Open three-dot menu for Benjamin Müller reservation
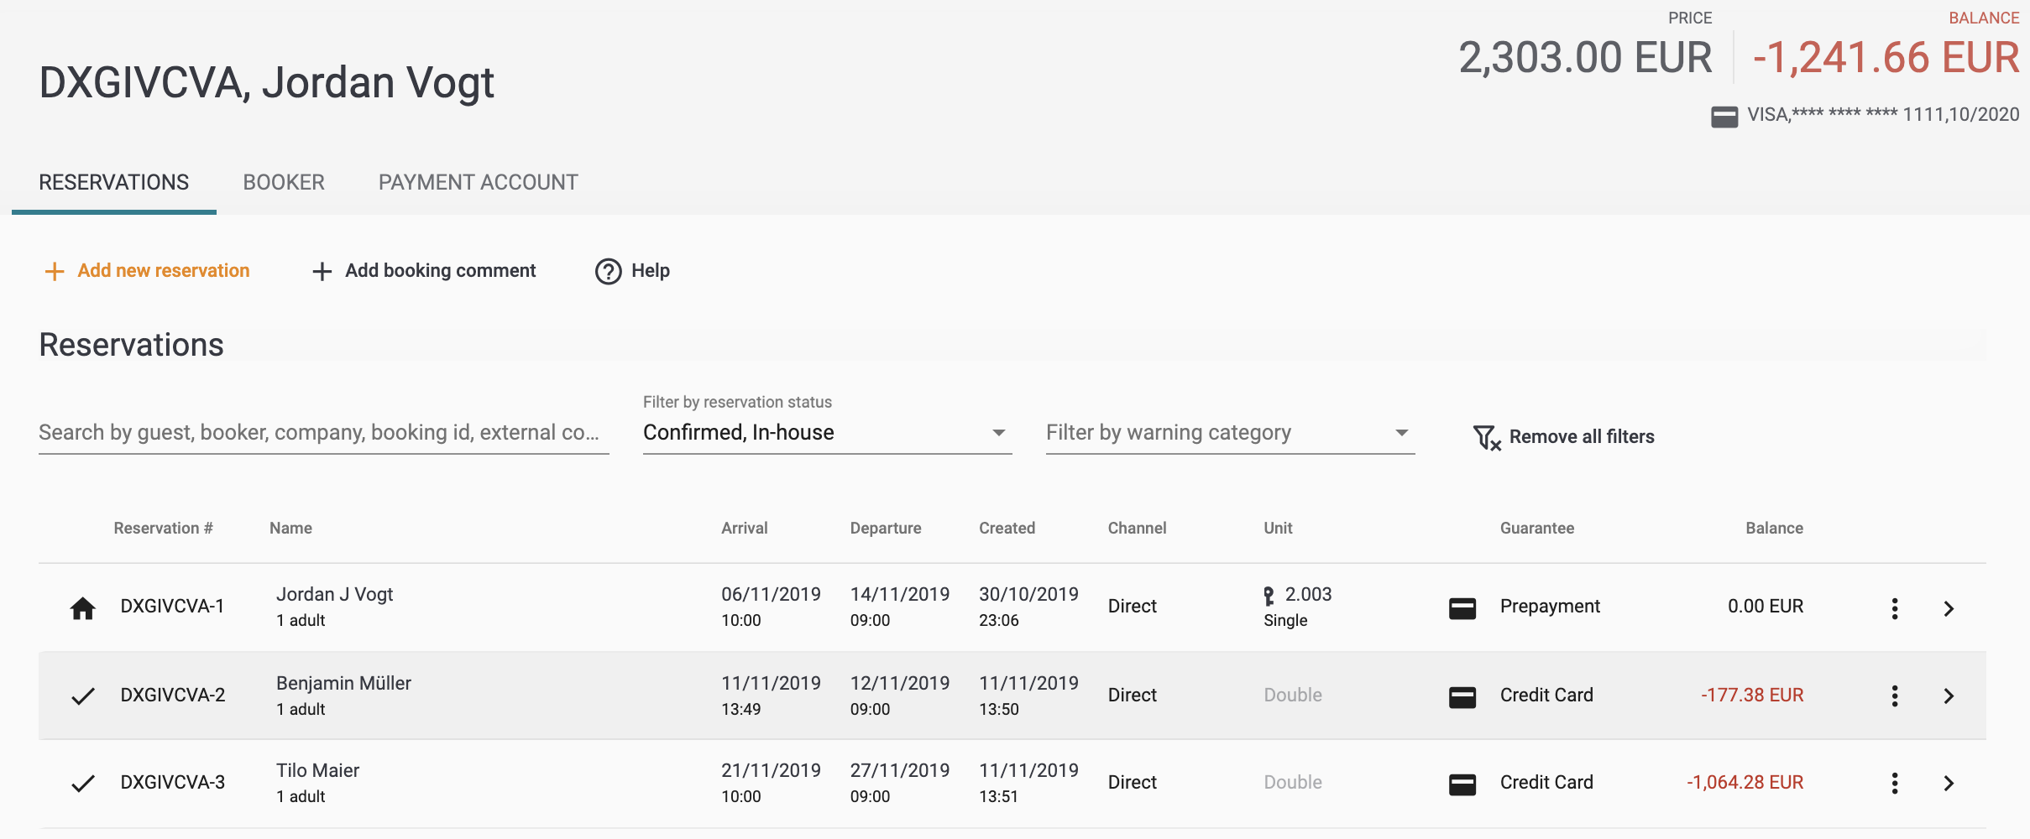Viewport: 2030px width, 839px height. [1894, 696]
